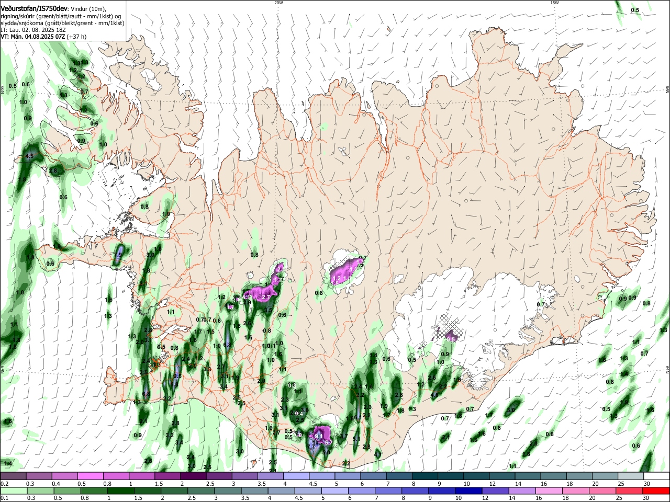Click the rigning/skúrir legend description line
The image size is (670, 502).
click(61, 16)
